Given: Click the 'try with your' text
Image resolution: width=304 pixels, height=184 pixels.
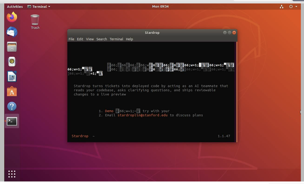Looking at the screenshot, I should tap(156, 111).
